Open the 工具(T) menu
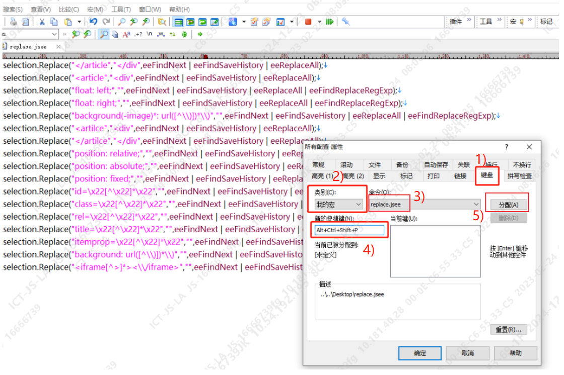 pos(121,9)
